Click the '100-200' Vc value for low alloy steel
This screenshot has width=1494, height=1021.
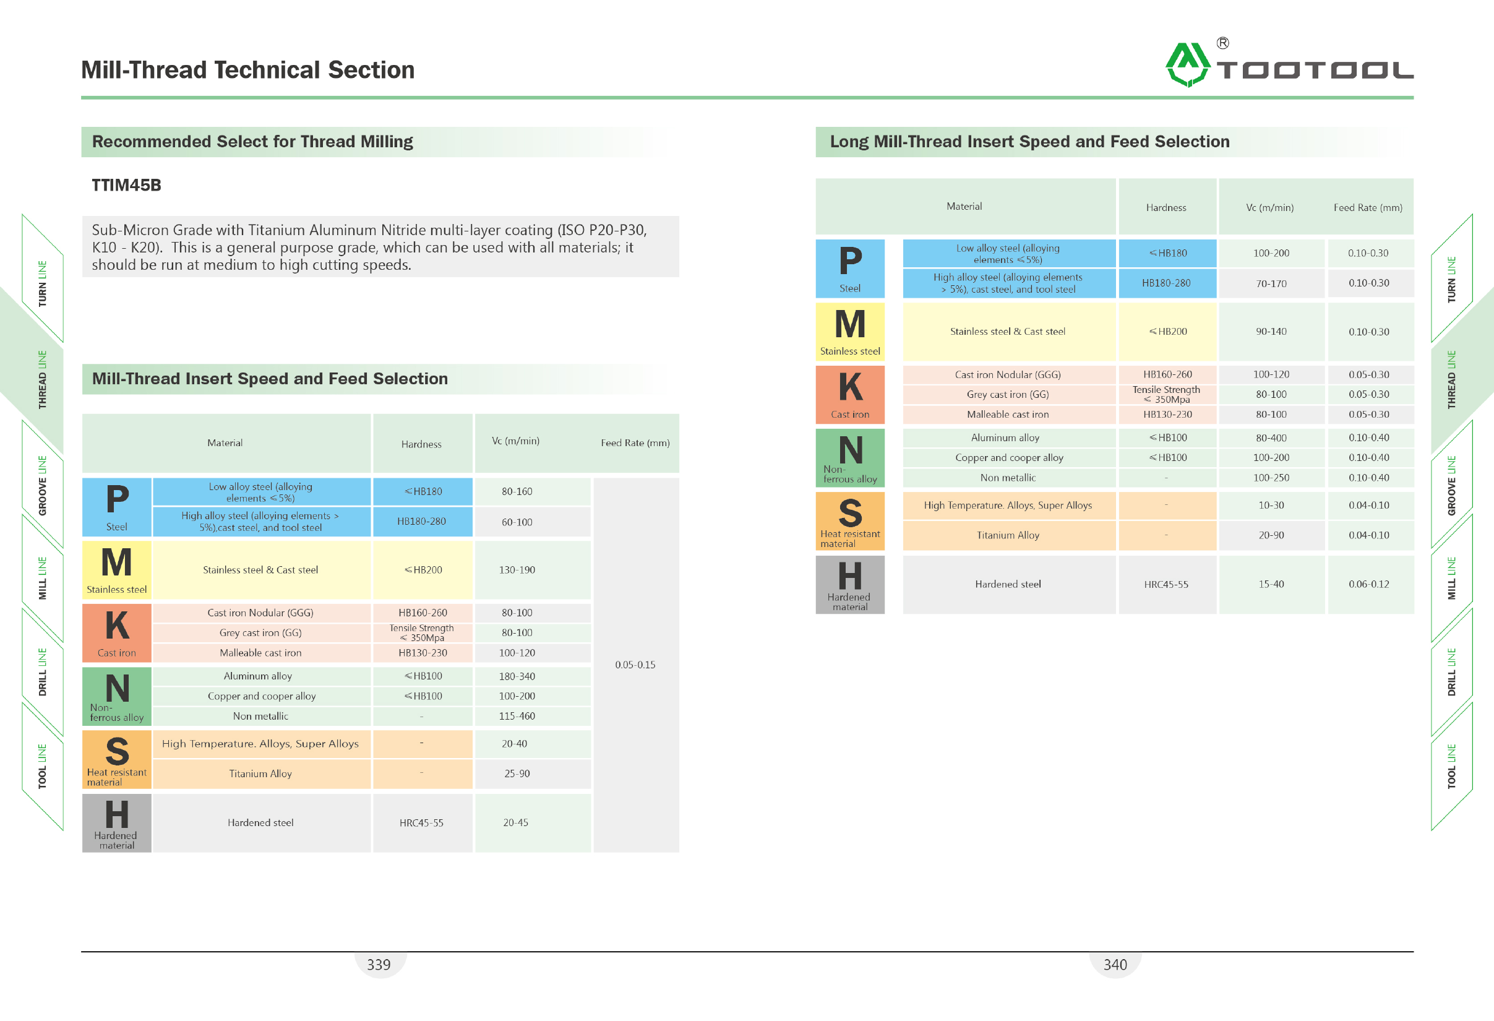(1271, 253)
